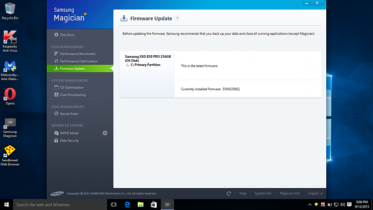The height and width of the screenshot is (210, 373).
Task: Select Sandboxed Web Browser desktop shortcut
Action: tap(10, 156)
